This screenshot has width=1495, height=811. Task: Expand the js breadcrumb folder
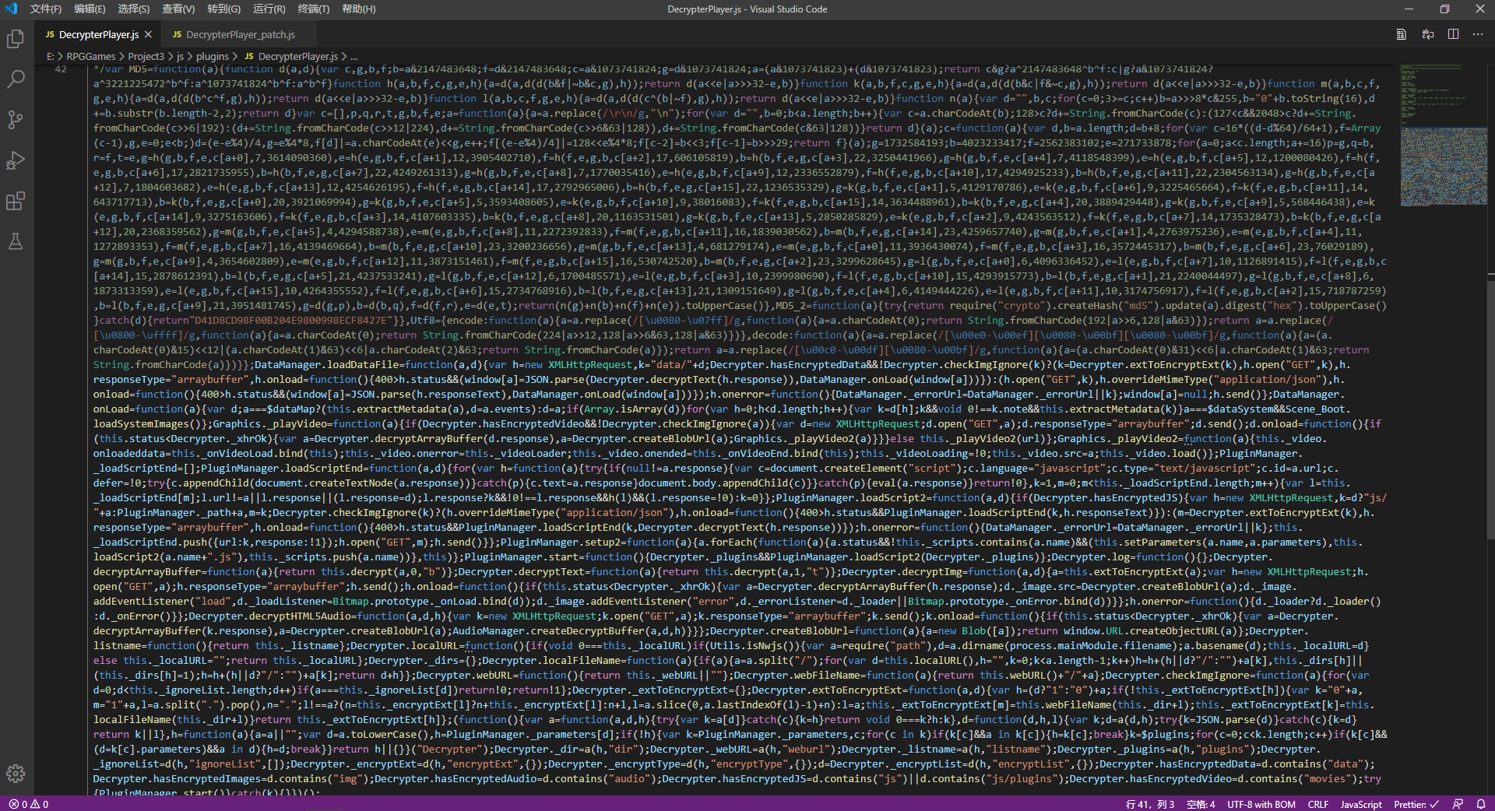click(180, 56)
